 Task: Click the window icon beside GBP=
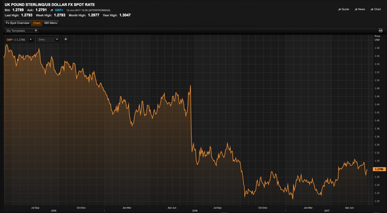(x=52, y=10)
